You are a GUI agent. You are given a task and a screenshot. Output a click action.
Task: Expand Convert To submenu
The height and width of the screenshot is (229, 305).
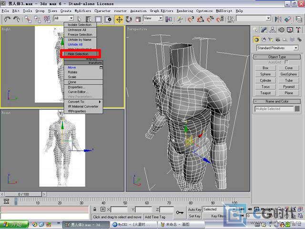(83, 102)
